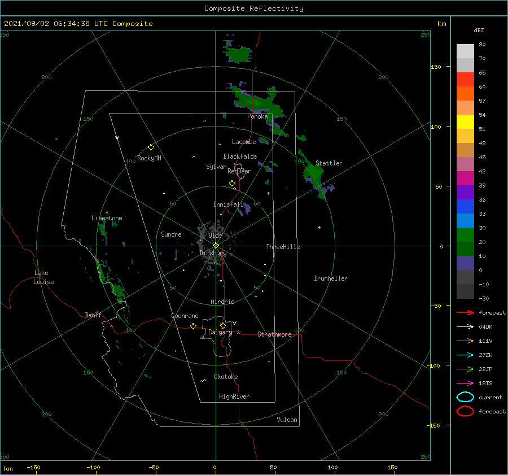Click the Banff label
The image size is (508, 475).
click(x=93, y=315)
